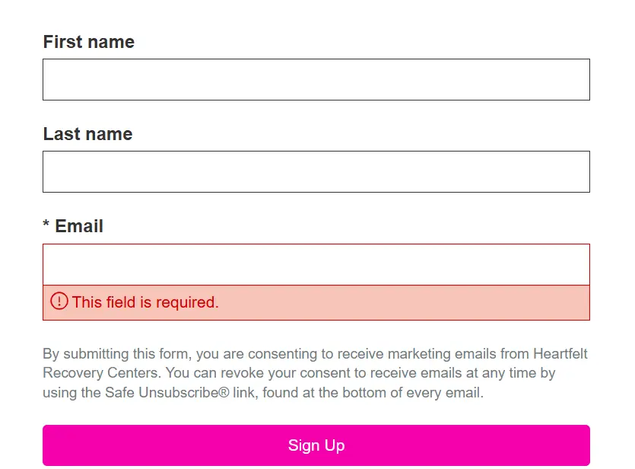
Task: Click inside the red-bordered Email field
Action: click(316, 264)
